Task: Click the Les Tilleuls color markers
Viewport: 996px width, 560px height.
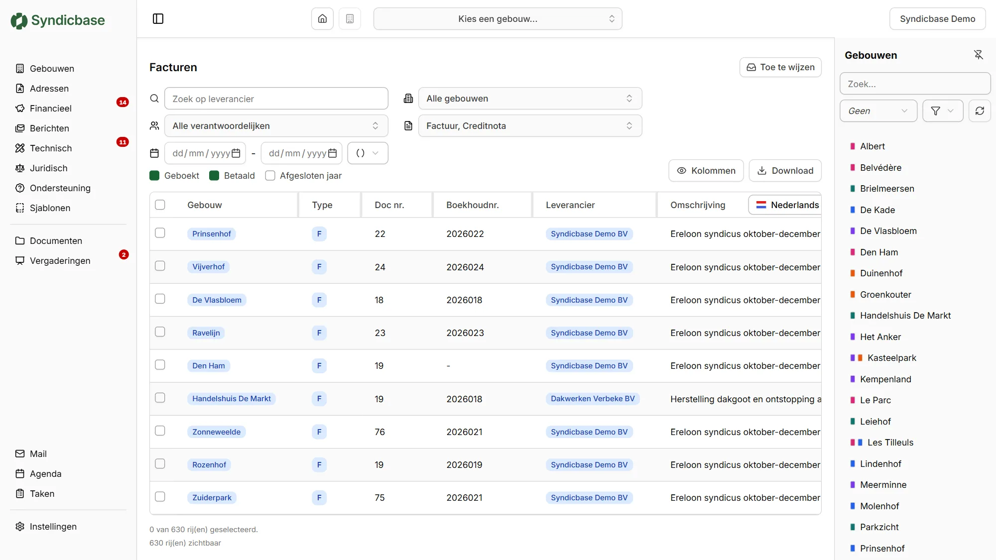Action: (x=857, y=443)
